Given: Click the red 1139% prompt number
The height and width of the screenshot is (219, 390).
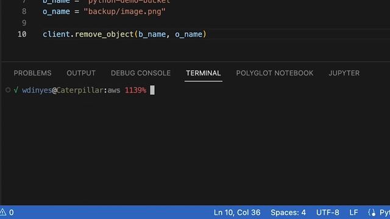Looking at the screenshot, I should coord(135,90).
